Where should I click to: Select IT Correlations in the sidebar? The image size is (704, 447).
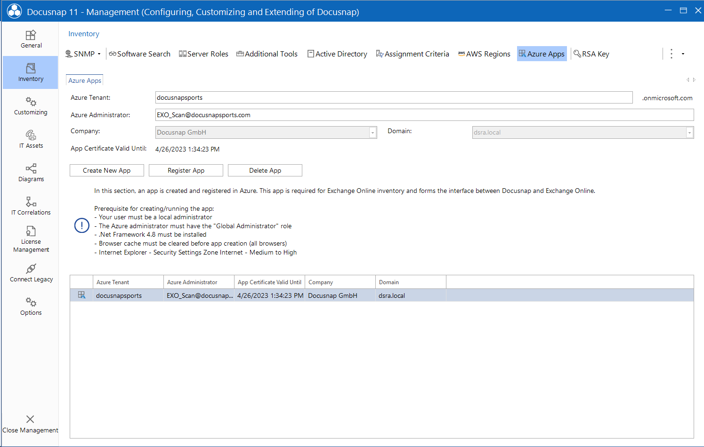(31, 206)
